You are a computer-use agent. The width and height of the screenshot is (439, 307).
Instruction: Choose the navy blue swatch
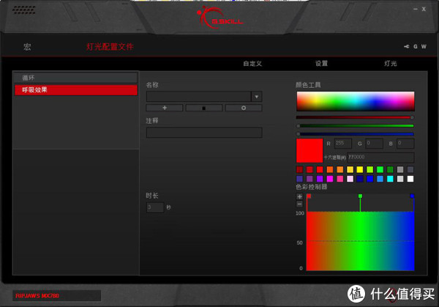coord(360,179)
